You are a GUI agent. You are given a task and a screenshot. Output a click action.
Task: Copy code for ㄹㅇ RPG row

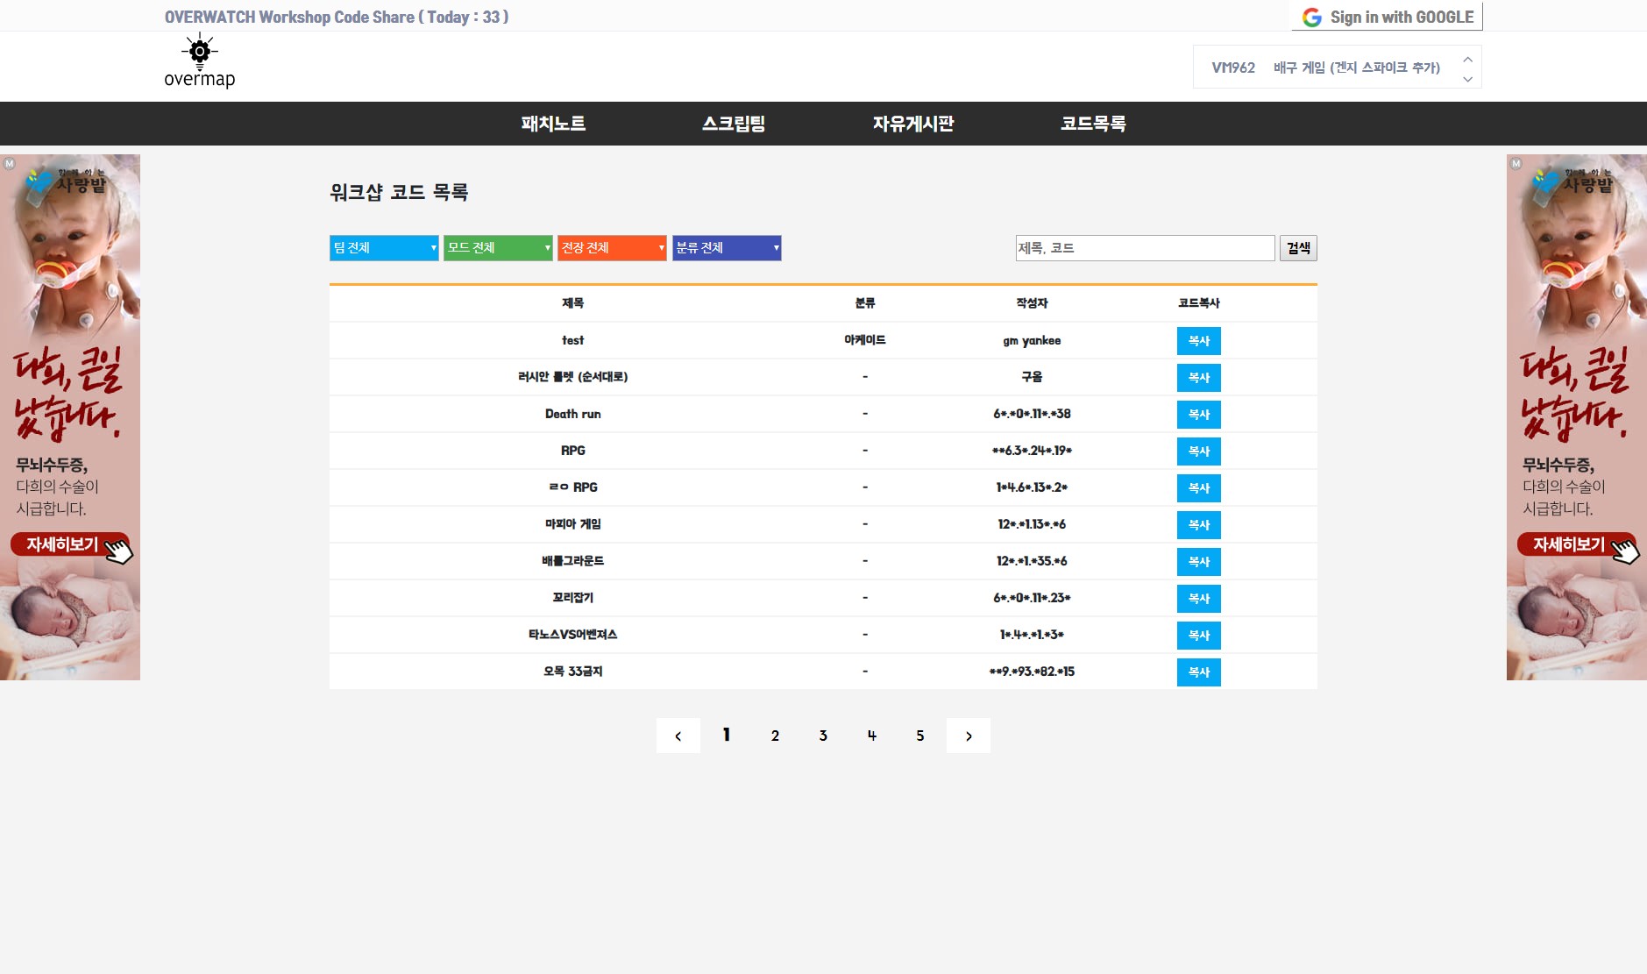1198,488
